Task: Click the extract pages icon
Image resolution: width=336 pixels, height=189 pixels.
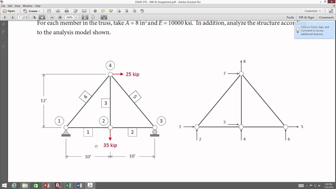Action: tap(135, 11)
